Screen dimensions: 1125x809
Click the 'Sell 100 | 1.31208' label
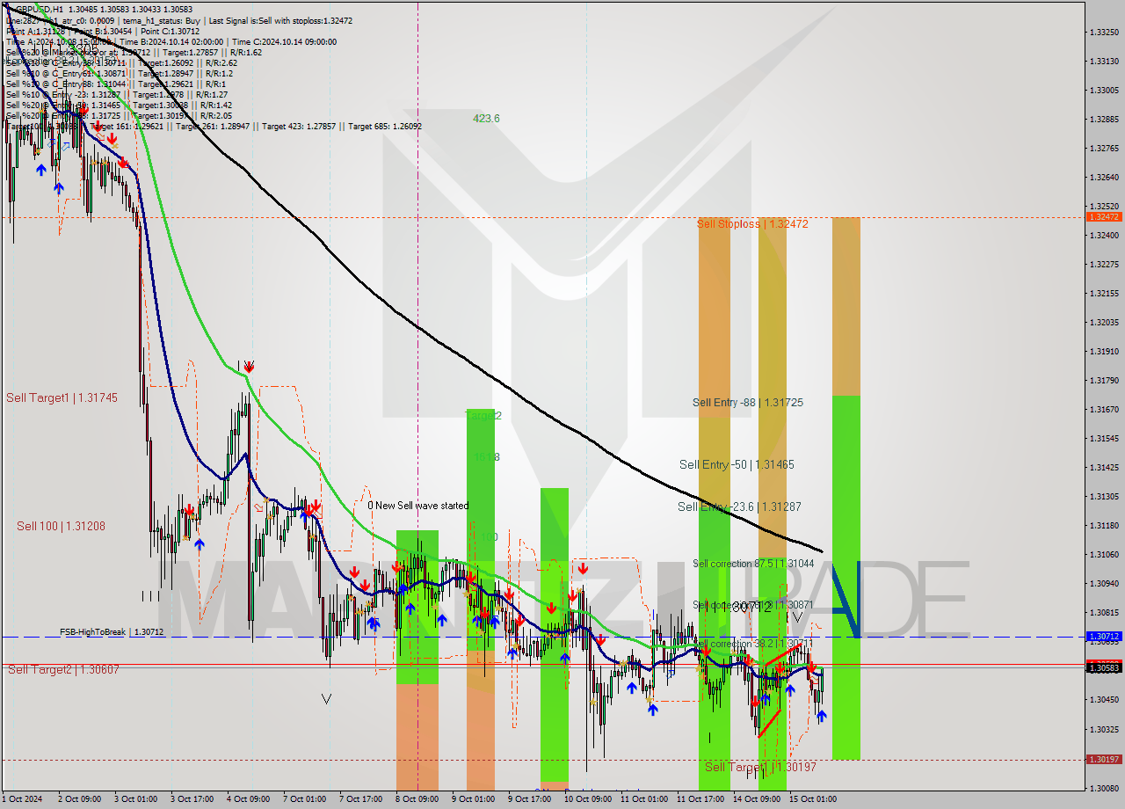61,527
